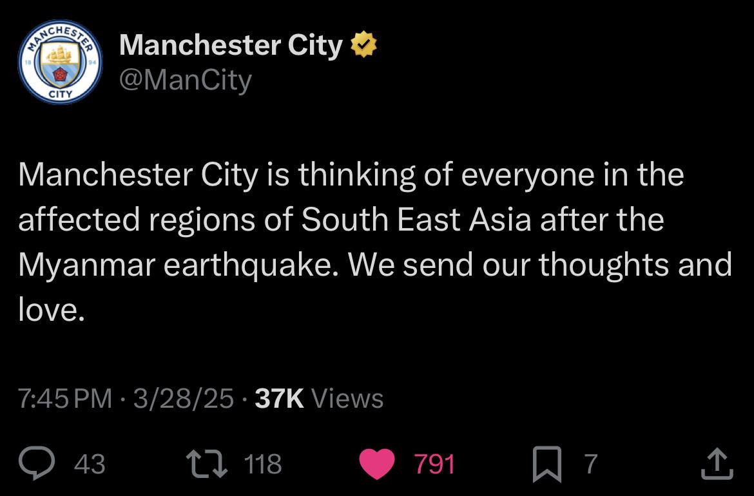Click the bookmark count 7
Viewport: 754px width, 496px height.
pyautogui.click(x=590, y=464)
